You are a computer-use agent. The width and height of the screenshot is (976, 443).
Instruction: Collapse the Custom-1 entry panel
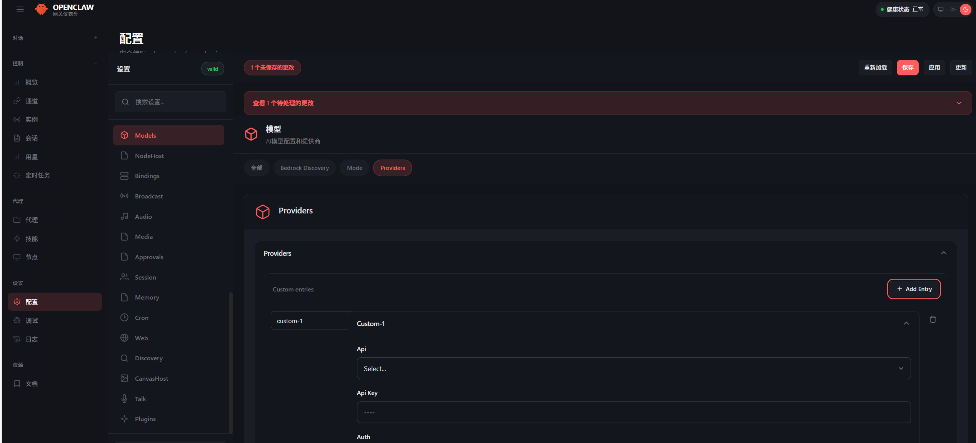point(906,323)
